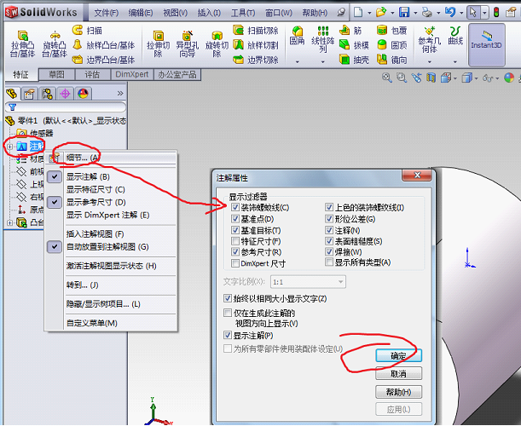521x426 pixels.
Task: Toggle 表面粗糙度(S) checkbox
Action: tap(329, 241)
